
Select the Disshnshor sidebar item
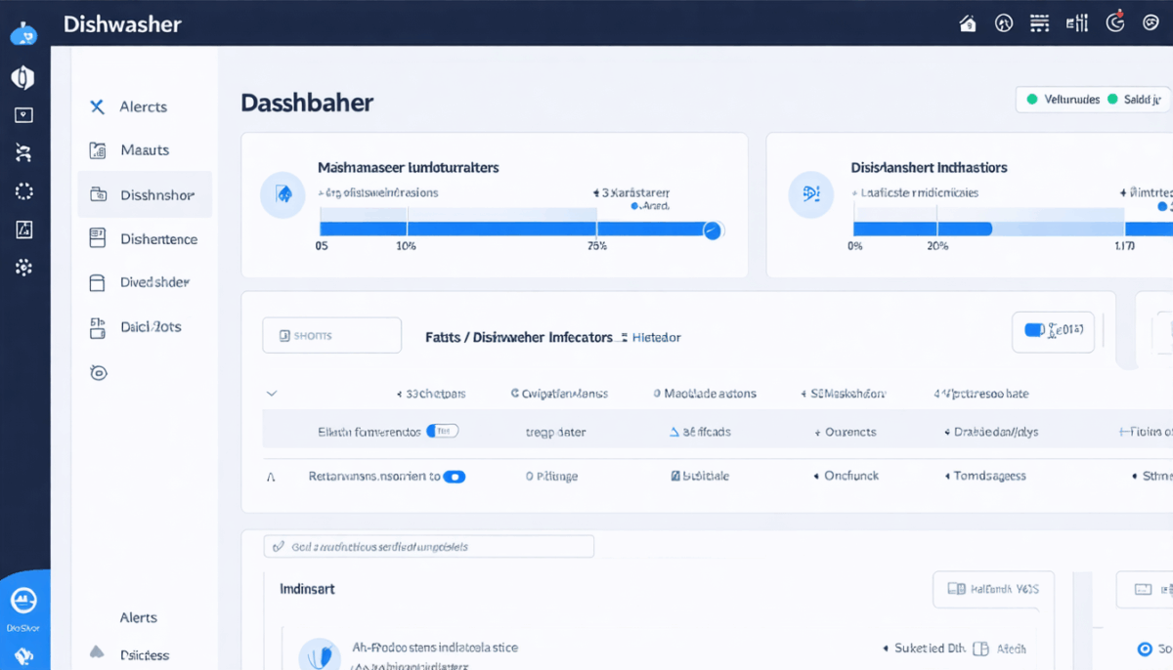pyautogui.click(x=145, y=194)
